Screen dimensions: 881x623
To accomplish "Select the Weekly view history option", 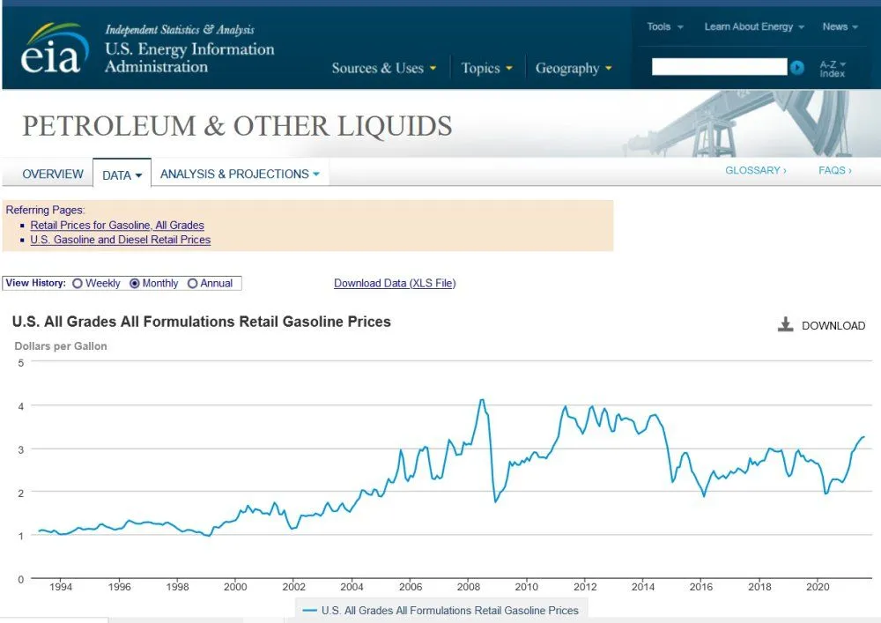I will [x=78, y=284].
